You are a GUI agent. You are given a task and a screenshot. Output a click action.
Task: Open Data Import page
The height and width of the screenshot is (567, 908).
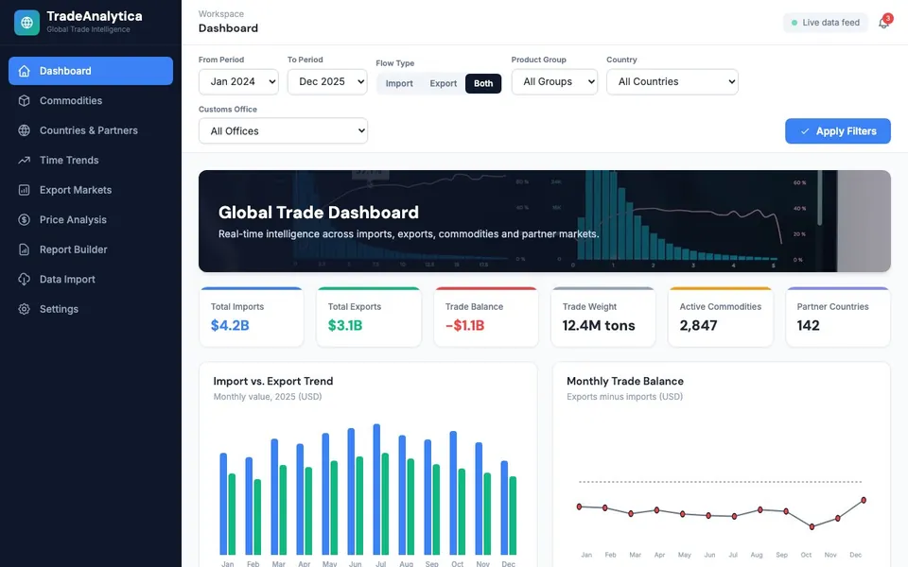(91, 280)
